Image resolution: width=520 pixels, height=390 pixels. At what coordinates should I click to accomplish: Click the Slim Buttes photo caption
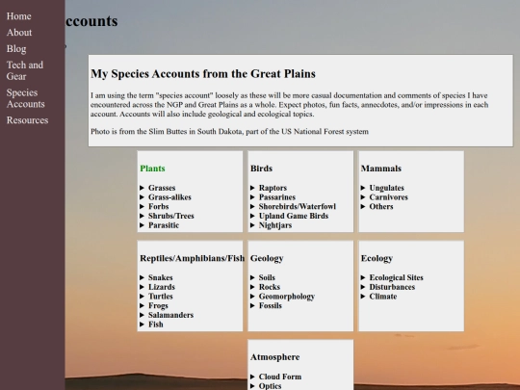click(x=229, y=132)
